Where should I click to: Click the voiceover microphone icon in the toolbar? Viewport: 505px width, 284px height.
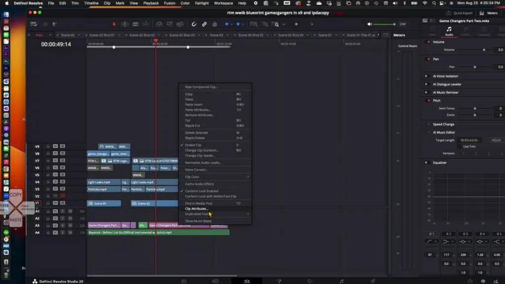54,23
